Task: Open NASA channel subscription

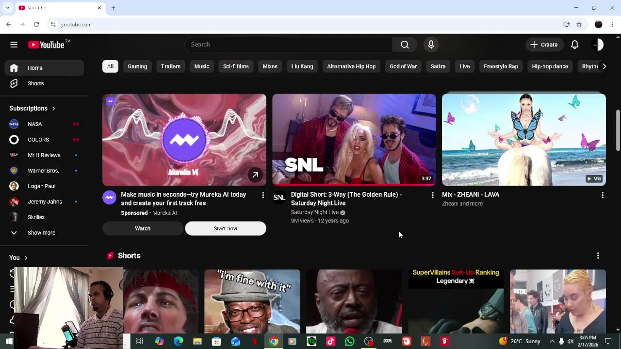Action: click(44, 124)
